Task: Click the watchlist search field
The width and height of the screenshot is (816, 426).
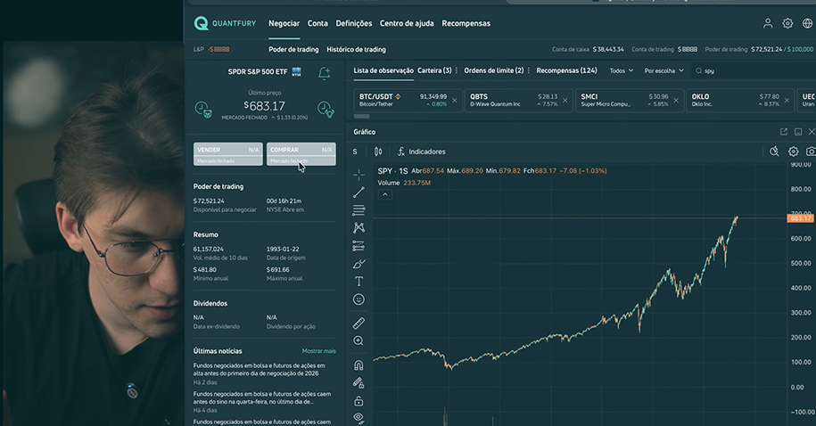Action: pyautogui.click(x=749, y=70)
